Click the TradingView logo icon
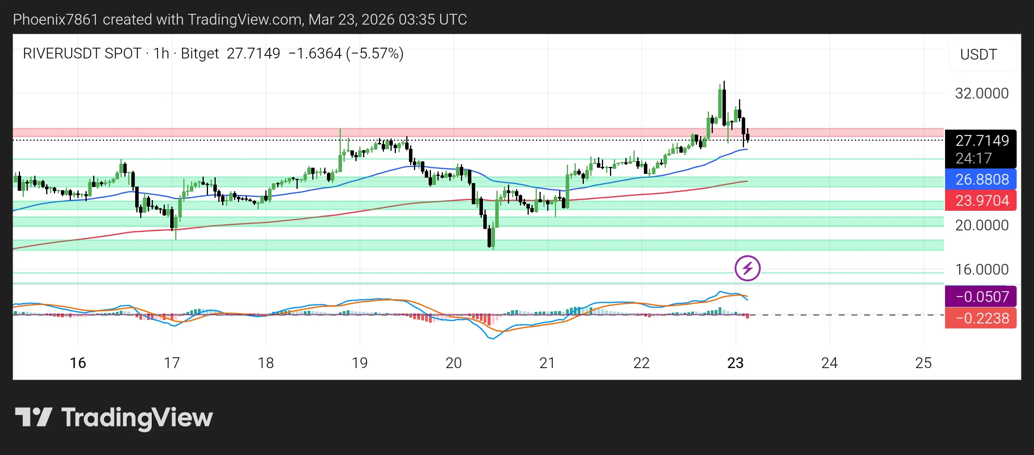The width and height of the screenshot is (1034, 455). coord(34,417)
